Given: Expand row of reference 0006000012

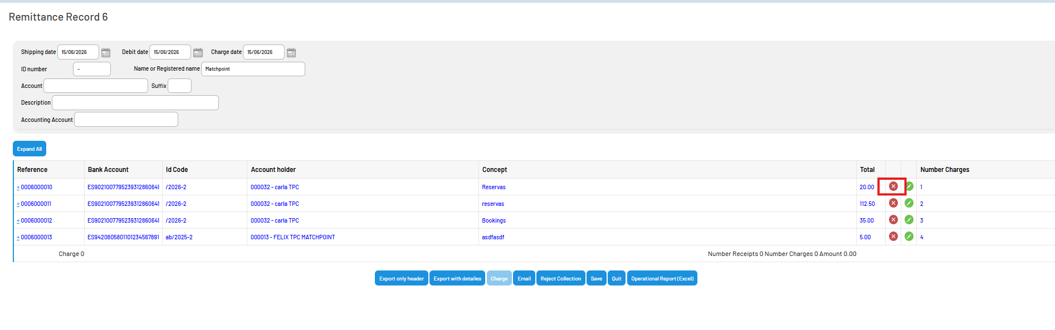Looking at the screenshot, I should pyautogui.click(x=18, y=221).
